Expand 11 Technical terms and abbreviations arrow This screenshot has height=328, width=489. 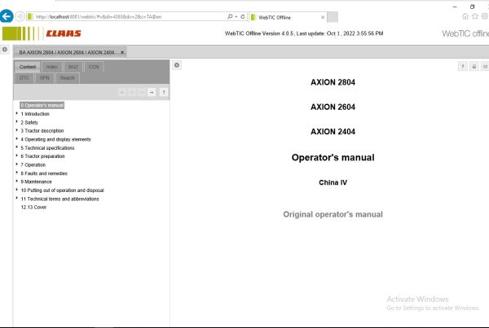17,198
